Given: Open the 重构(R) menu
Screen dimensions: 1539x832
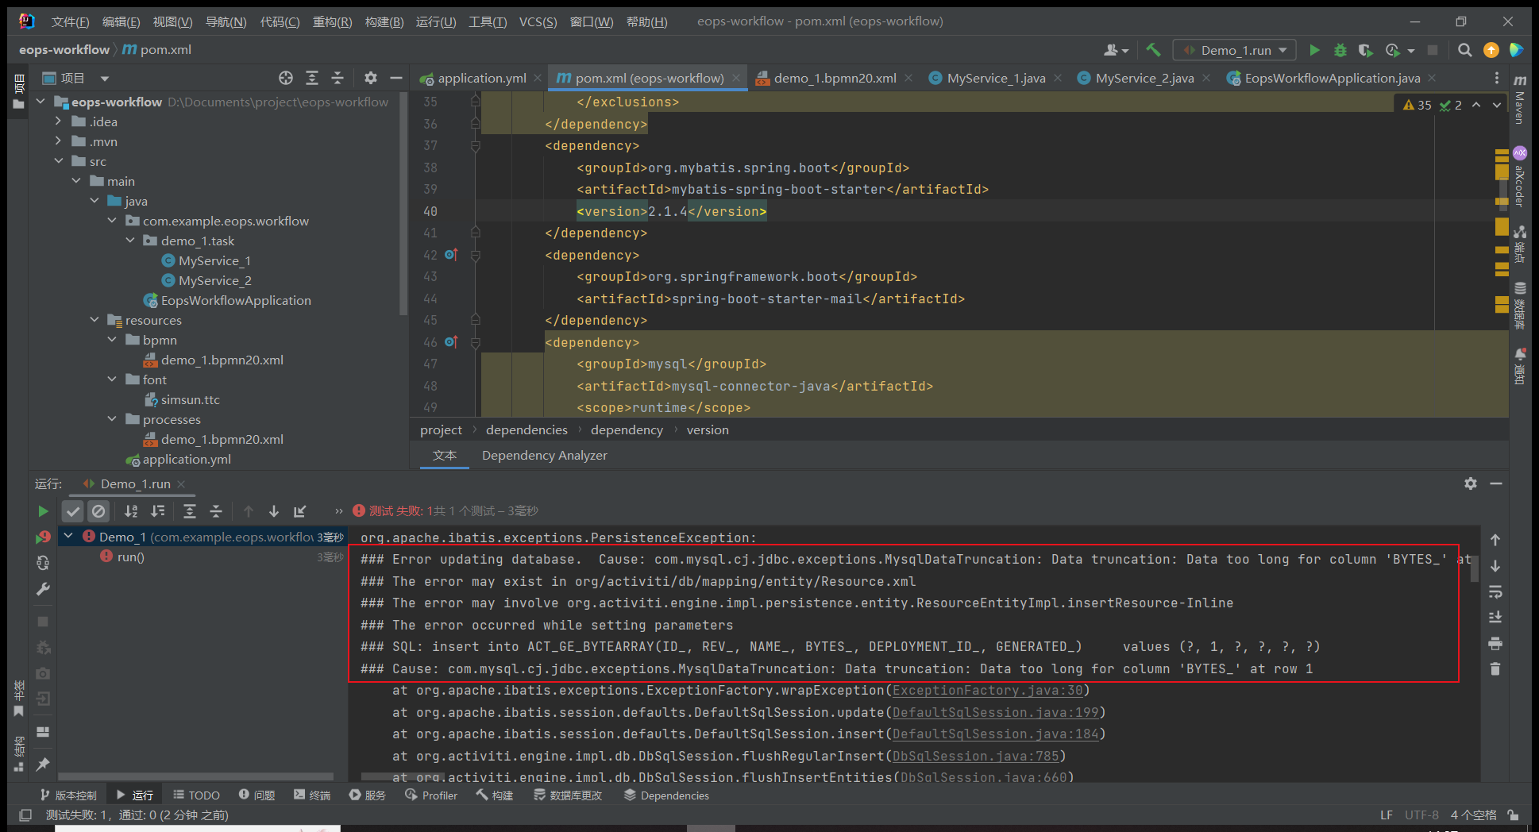Looking at the screenshot, I should pyautogui.click(x=332, y=21).
